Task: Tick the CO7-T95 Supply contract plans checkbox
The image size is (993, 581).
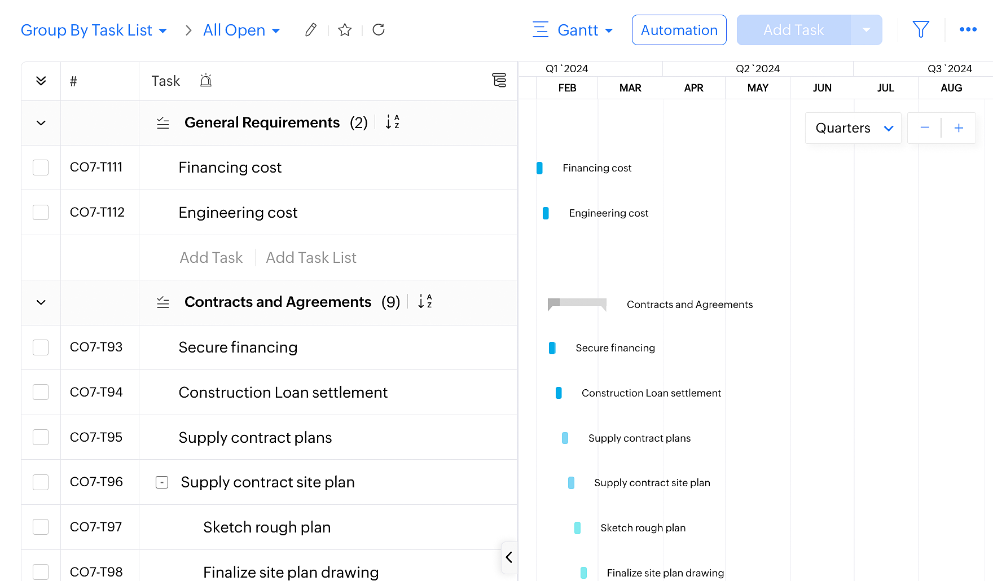Action: [x=41, y=437]
